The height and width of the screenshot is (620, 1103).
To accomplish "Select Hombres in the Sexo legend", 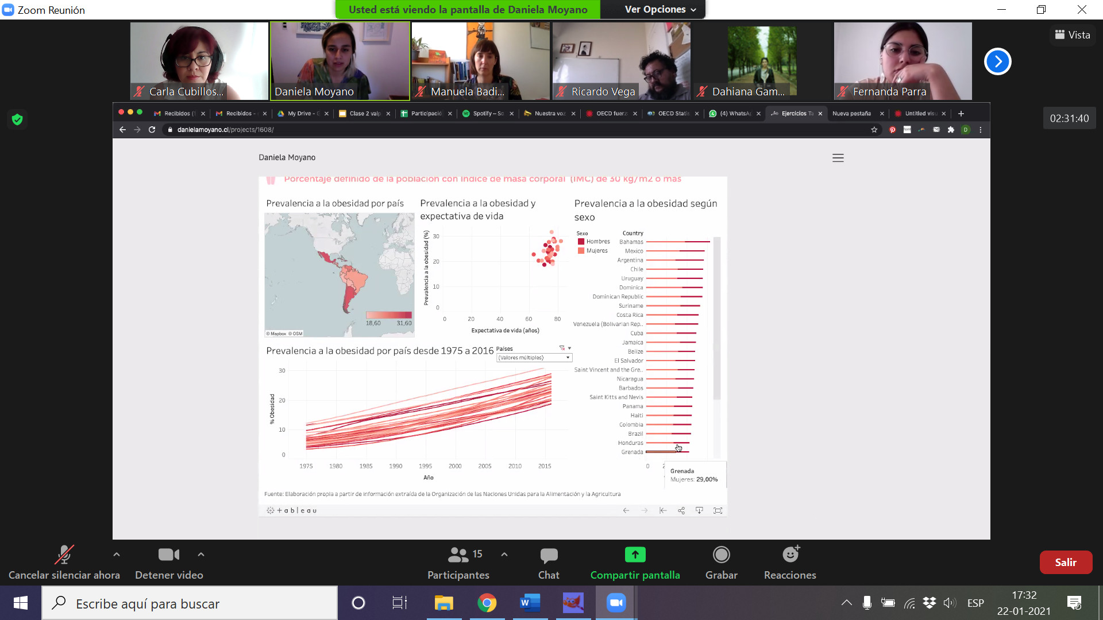I will tap(594, 242).
